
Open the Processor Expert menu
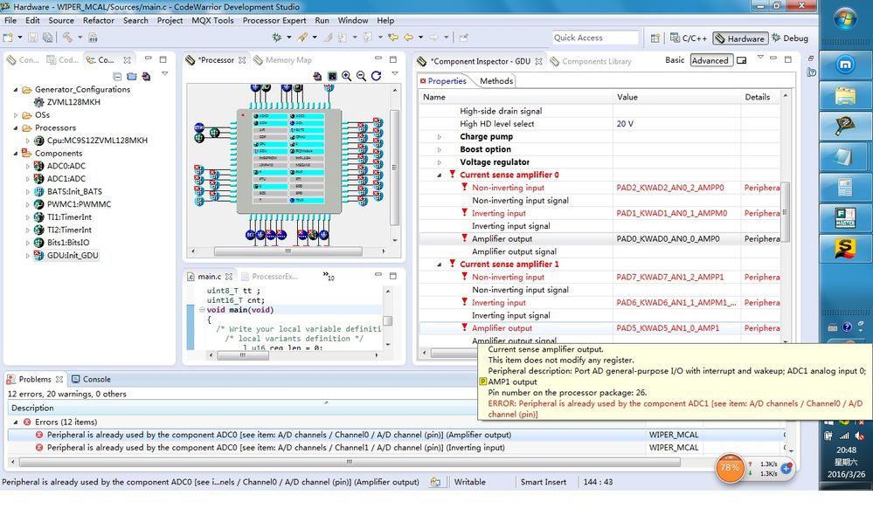[274, 20]
